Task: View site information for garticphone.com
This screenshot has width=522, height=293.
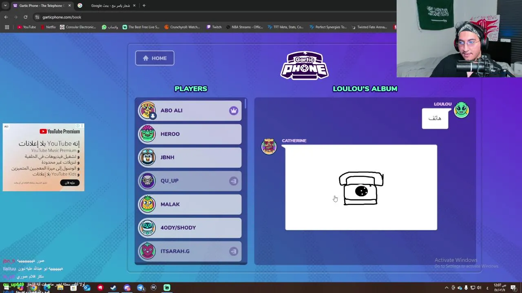Action: pos(37,17)
